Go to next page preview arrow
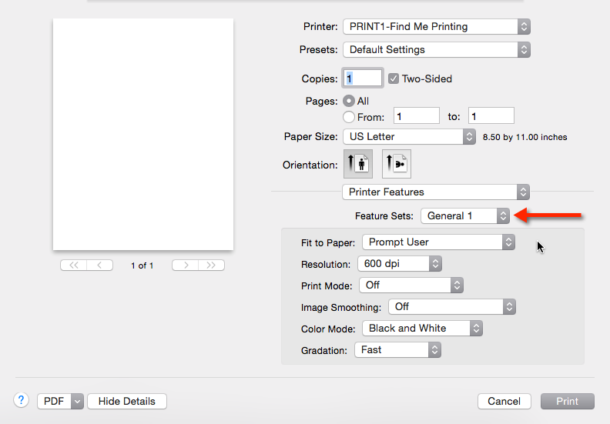610x424 pixels. tap(186, 265)
